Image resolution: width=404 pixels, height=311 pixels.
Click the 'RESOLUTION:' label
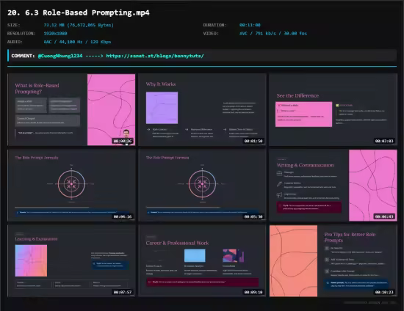coord(21,34)
